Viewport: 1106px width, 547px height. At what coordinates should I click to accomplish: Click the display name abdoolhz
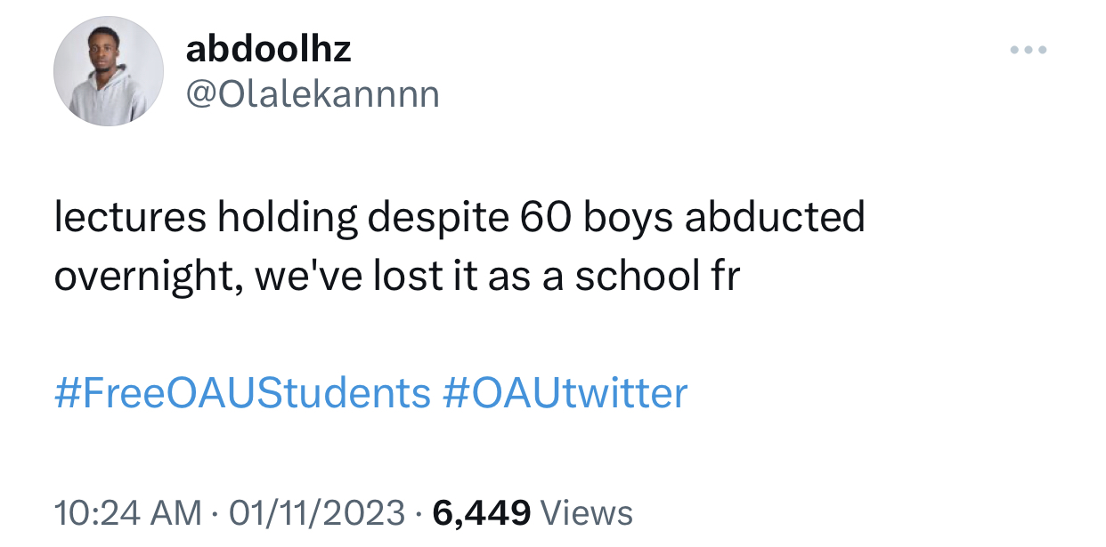click(268, 49)
